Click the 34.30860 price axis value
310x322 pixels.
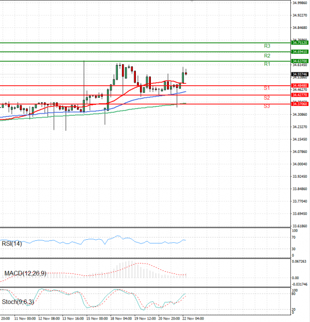pyautogui.click(x=300, y=115)
